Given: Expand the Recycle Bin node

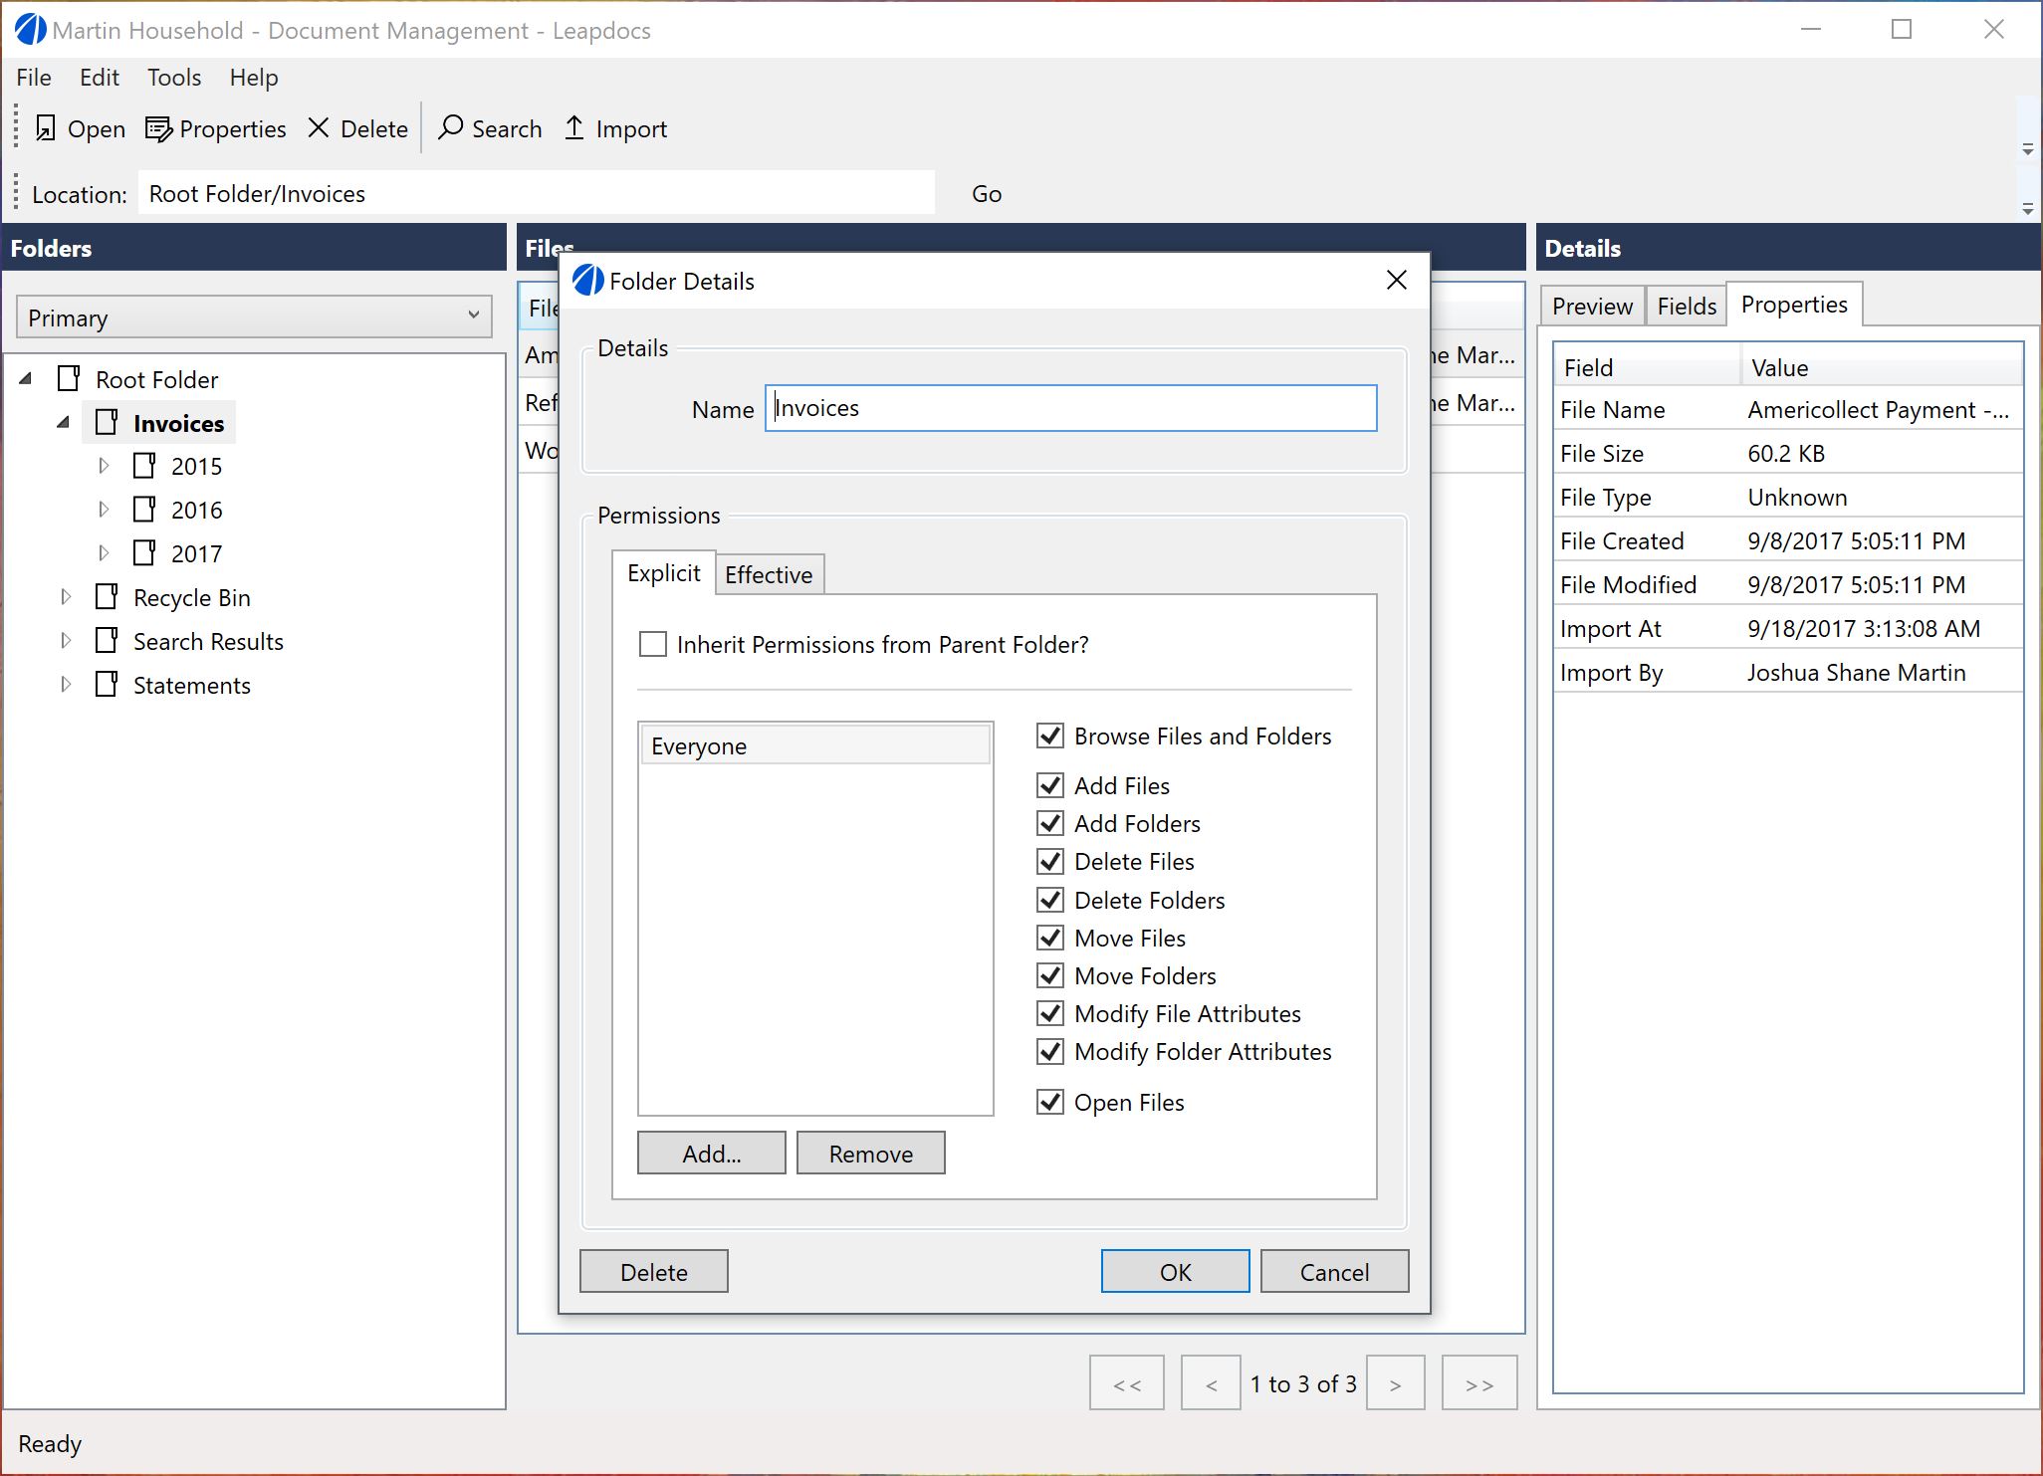Looking at the screenshot, I should point(66,597).
